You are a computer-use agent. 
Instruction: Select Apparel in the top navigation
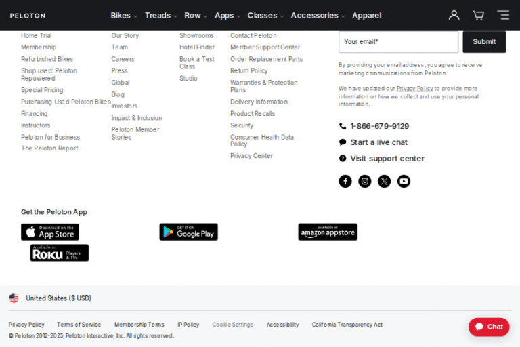click(x=366, y=16)
